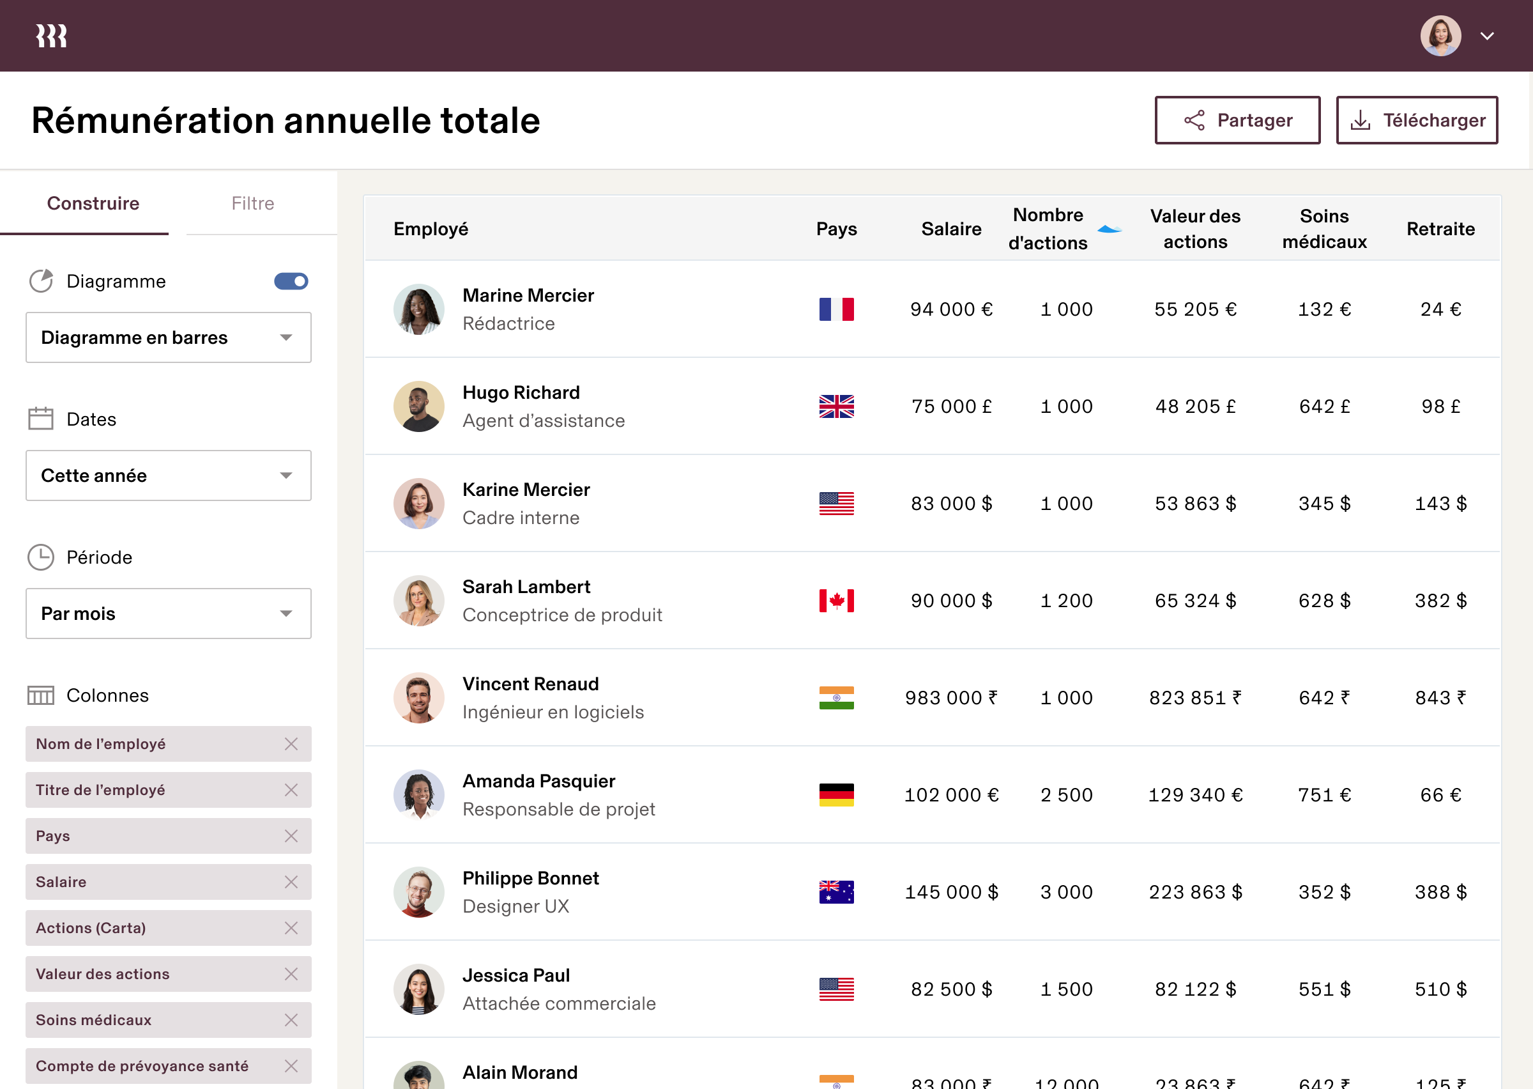Open the user account menu chevron
Screen dimensions: 1533x1089
[1487, 36]
